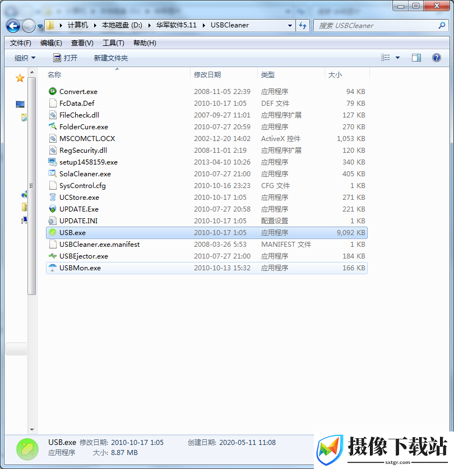Open the 组织 dropdown menu

[25, 58]
